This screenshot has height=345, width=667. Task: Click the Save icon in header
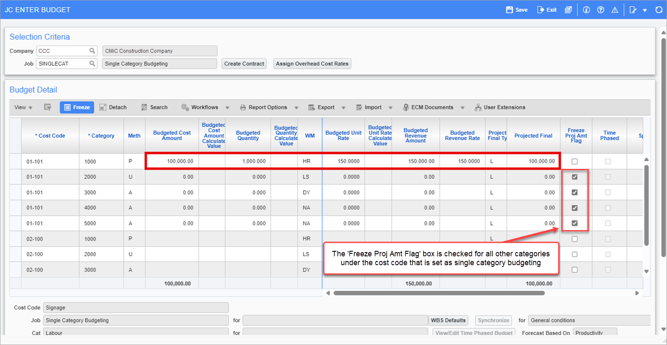pos(510,10)
